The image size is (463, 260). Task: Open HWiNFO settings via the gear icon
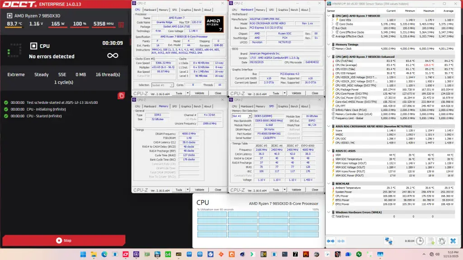pos(442,240)
